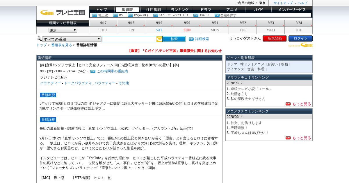Open the サイエンス genre schedule link
The height and width of the screenshot is (183, 349).
pos(236,69)
